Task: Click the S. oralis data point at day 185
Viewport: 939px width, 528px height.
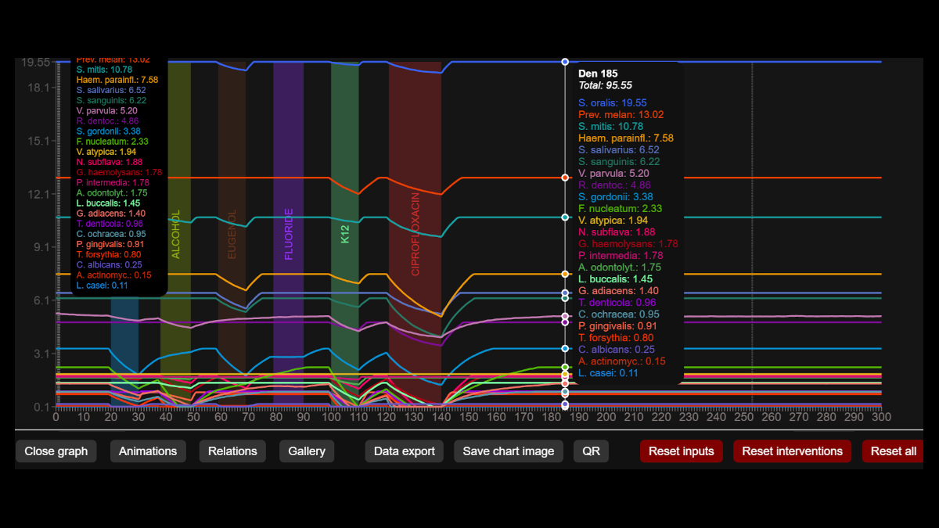Action: [x=565, y=61]
